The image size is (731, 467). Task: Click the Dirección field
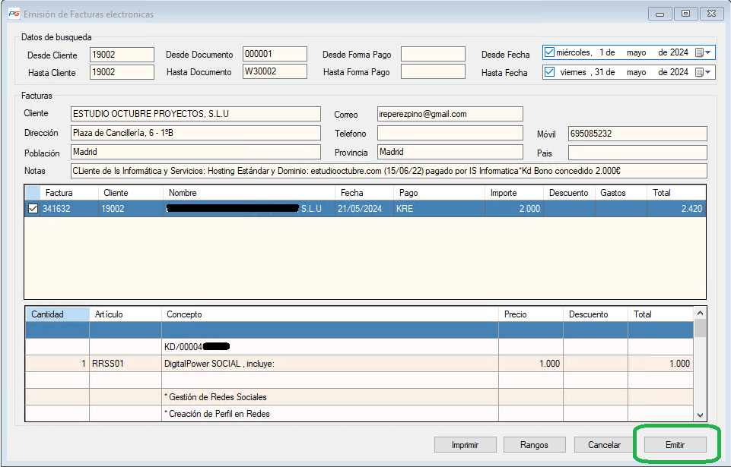point(195,133)
